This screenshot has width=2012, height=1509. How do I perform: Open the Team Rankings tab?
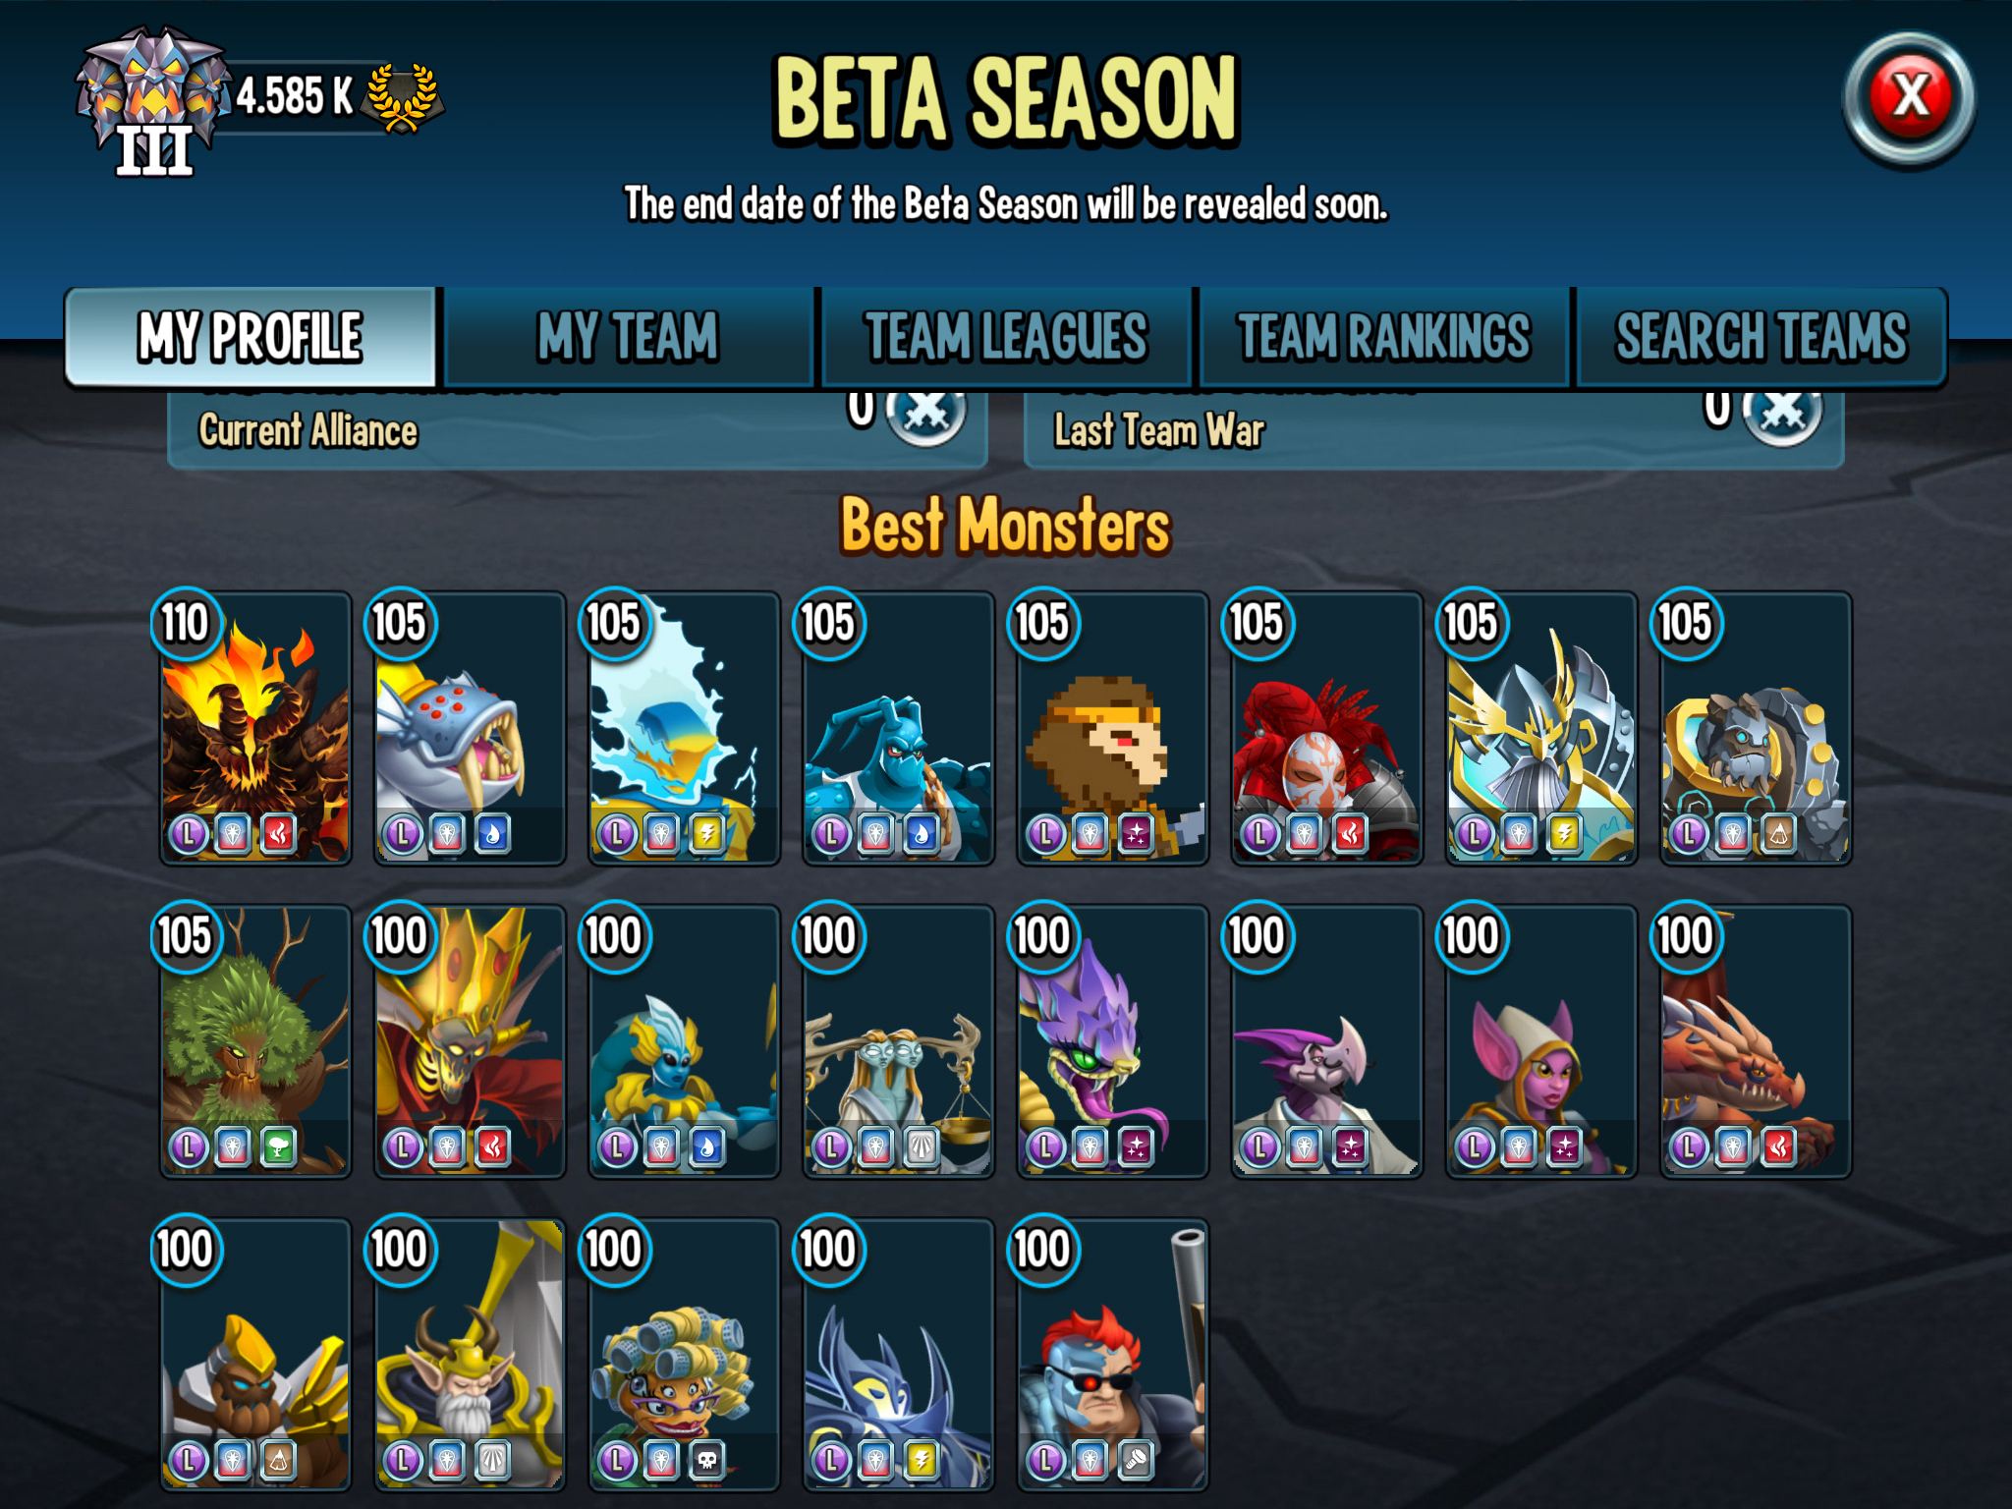[x=1383, y=337]
